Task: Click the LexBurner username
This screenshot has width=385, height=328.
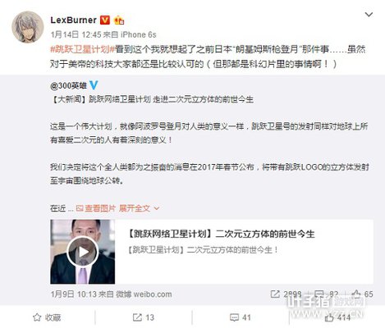Action: click(73, 20)
